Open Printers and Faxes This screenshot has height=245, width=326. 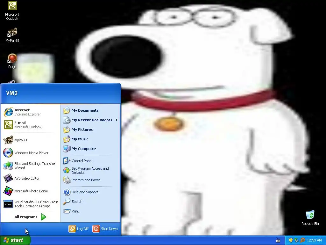(91, 180)
